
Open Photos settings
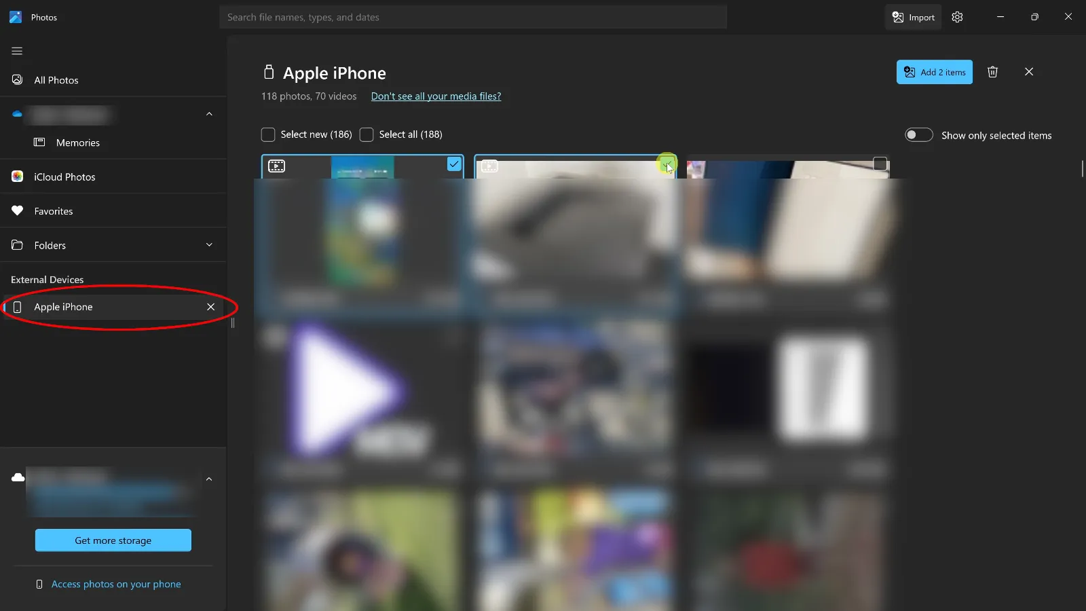point(957,17)
